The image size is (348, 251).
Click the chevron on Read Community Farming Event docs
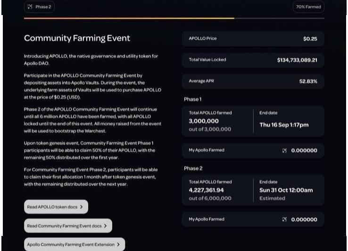point(106,226)
